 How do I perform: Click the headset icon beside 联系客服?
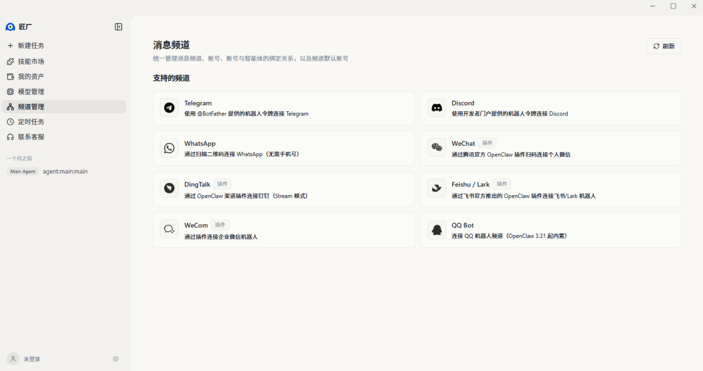10,137
